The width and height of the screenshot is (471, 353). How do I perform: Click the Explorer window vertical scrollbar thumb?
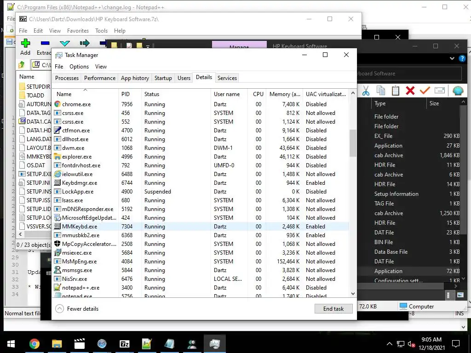click(x=463, y=170)
